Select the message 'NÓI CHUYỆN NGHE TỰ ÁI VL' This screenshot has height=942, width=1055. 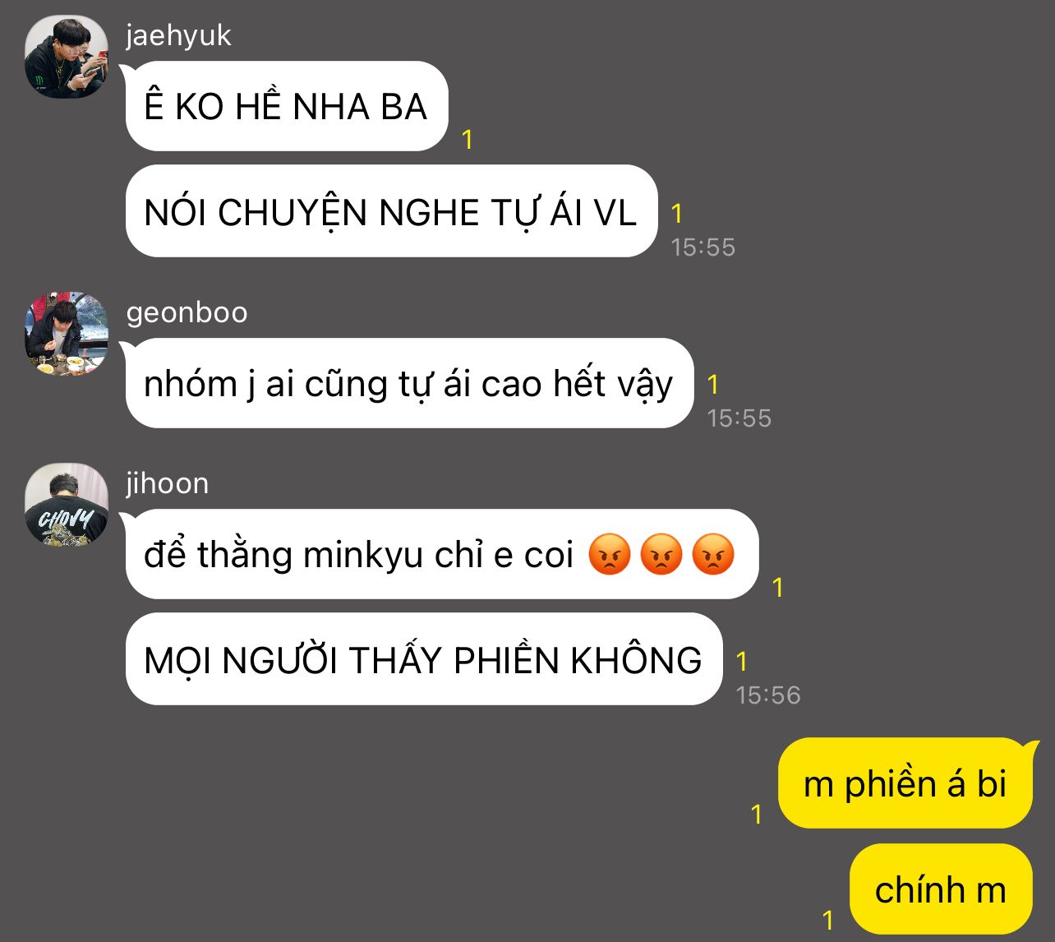391,211
